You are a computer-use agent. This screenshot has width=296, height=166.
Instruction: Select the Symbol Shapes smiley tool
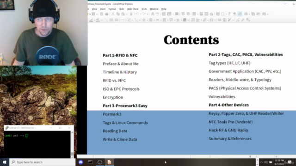(151, 20)
